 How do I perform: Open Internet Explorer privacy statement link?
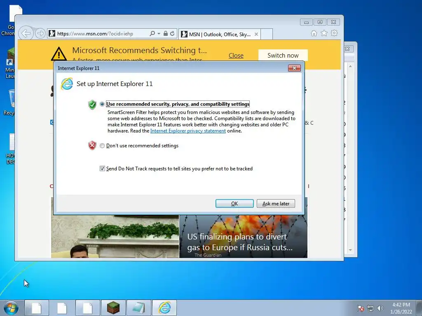click(188, 131)
